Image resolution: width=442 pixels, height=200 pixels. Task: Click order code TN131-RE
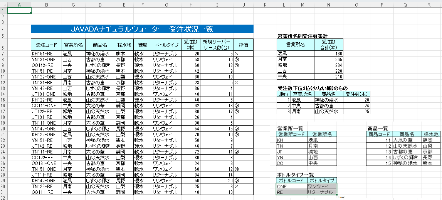click(x=47, y=82)
